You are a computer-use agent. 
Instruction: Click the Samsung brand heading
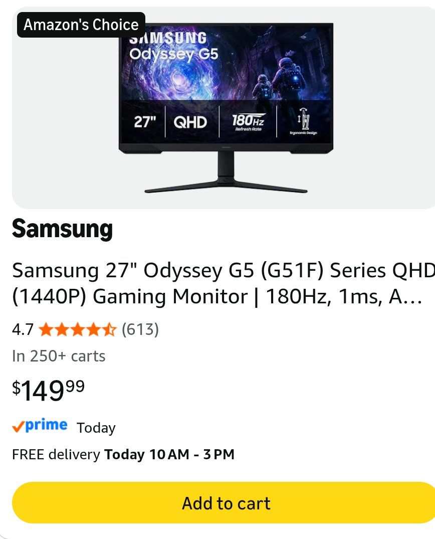62,229
